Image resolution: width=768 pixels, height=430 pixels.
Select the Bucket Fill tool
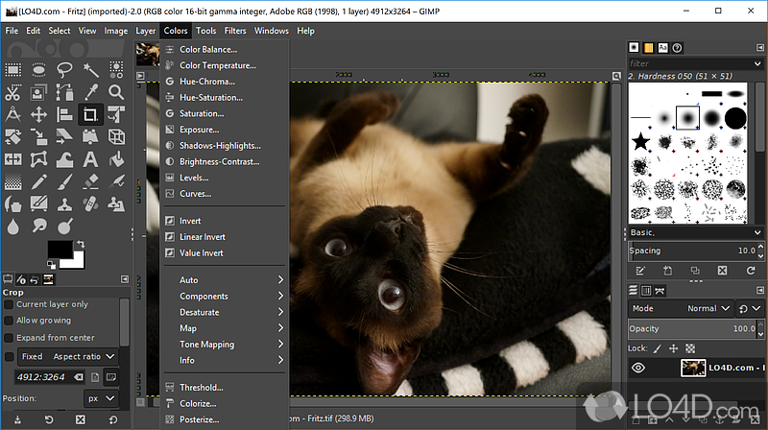point(116,159)
